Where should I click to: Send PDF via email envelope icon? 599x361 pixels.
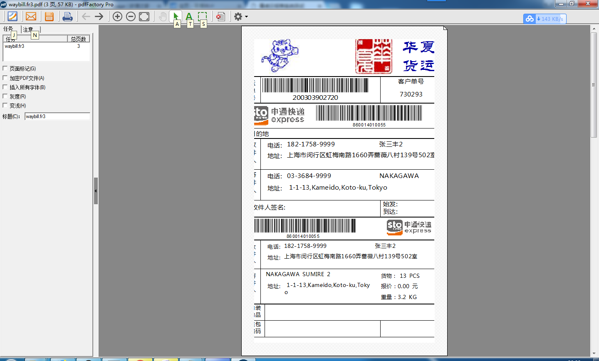coord(31,16)
